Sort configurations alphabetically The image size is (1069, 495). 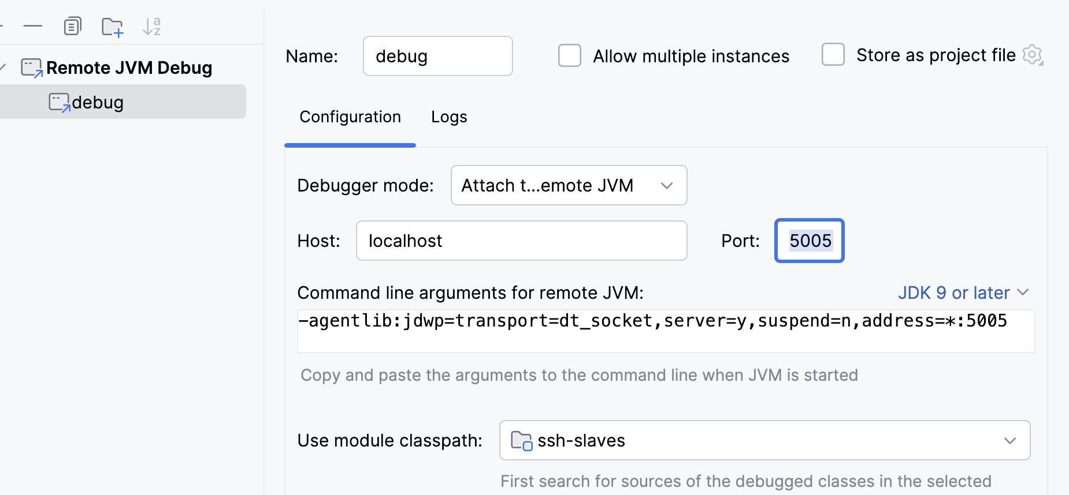[151, 27]
